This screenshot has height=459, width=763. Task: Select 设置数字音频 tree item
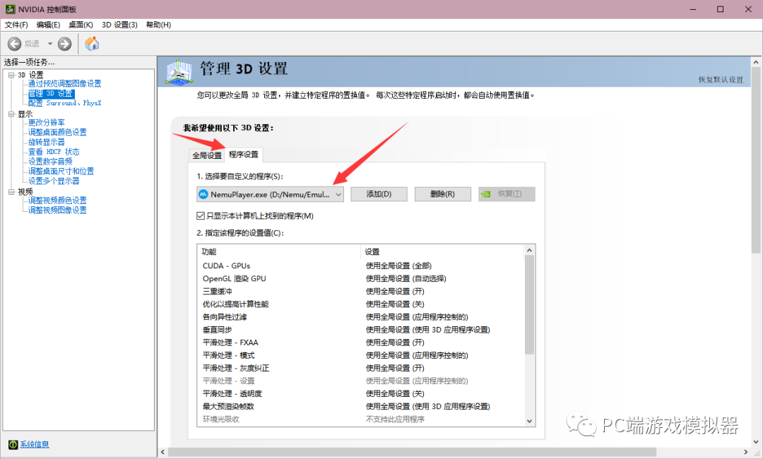pyautogui.click(x=50, y=162)
